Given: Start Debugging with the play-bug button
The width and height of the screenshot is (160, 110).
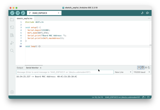Looking at the screenshot, I should [x=23, y=13].
